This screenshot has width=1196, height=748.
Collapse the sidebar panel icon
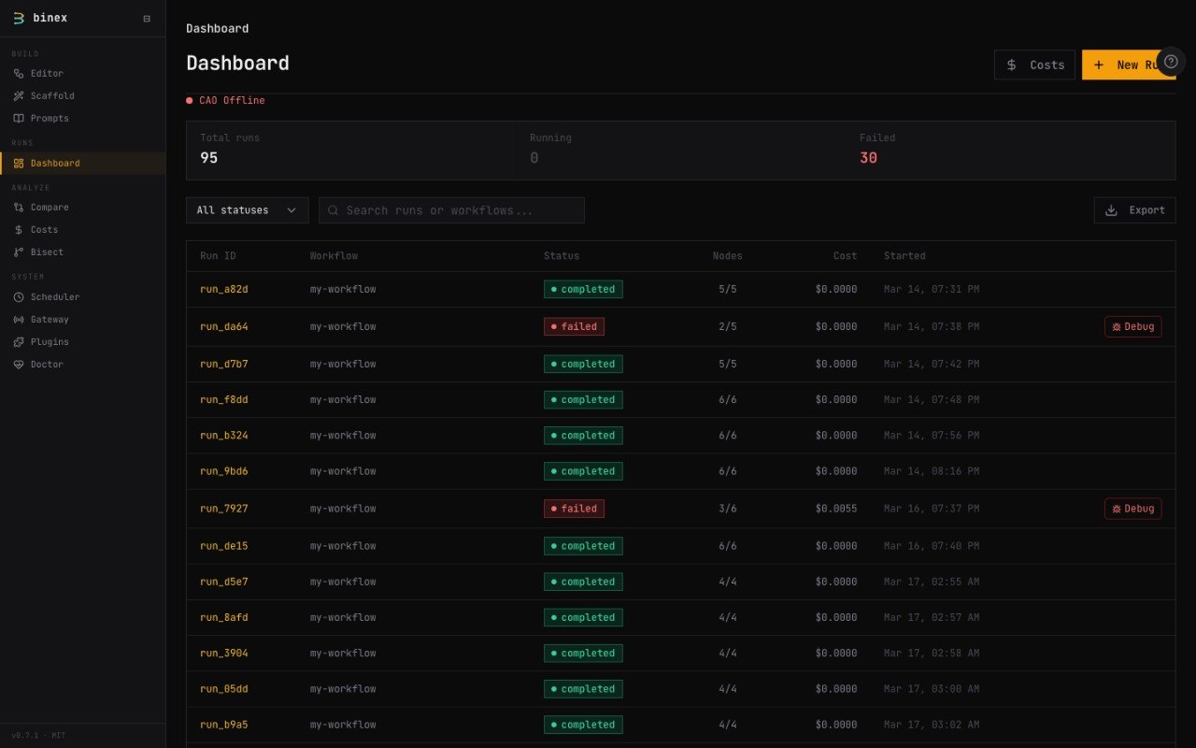(x=147, y=19)
